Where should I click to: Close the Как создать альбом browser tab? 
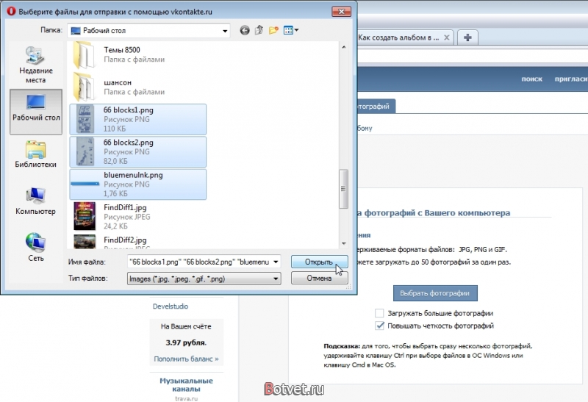point(446,37)
